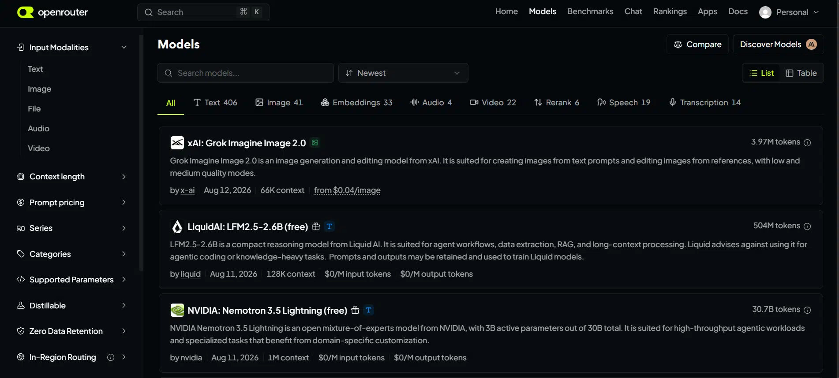Click the info icon next to 504M tokens
This screenshot has width=839, height=378.
807,226
